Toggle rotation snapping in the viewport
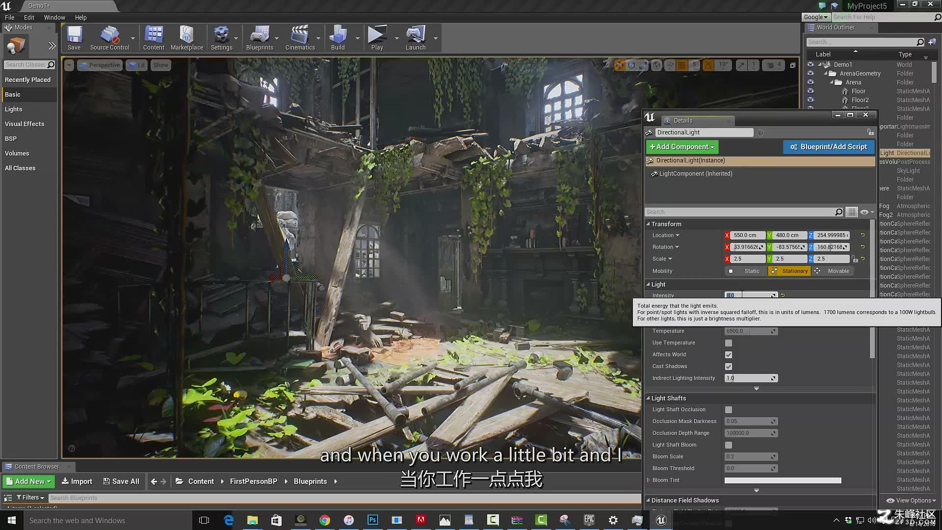The image size is (942, 530). (x=708, y=65)
